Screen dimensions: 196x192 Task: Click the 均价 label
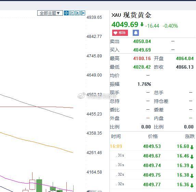[x=115, y=76]
